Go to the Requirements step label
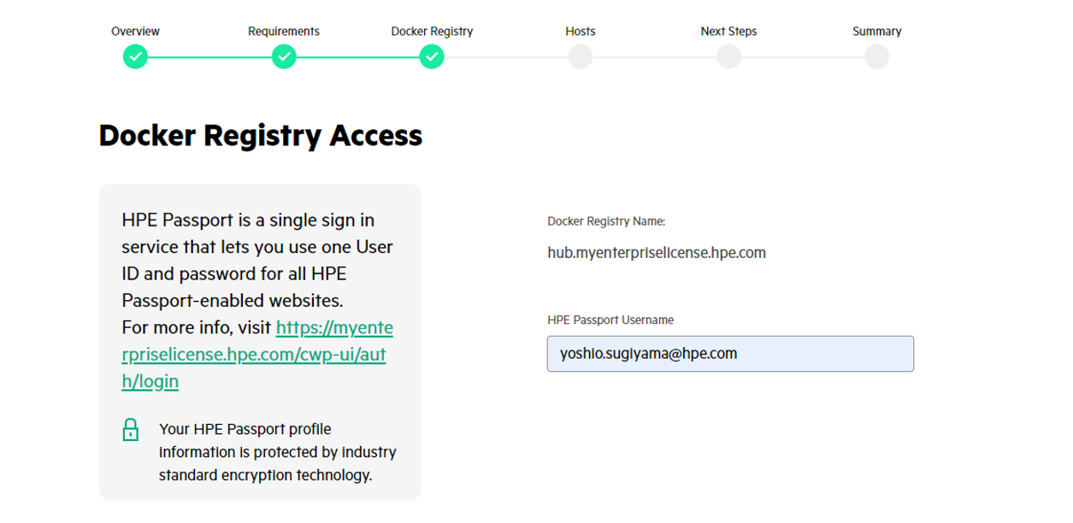Viewport: 1073px width, 523px height. [x=284, y=32]
